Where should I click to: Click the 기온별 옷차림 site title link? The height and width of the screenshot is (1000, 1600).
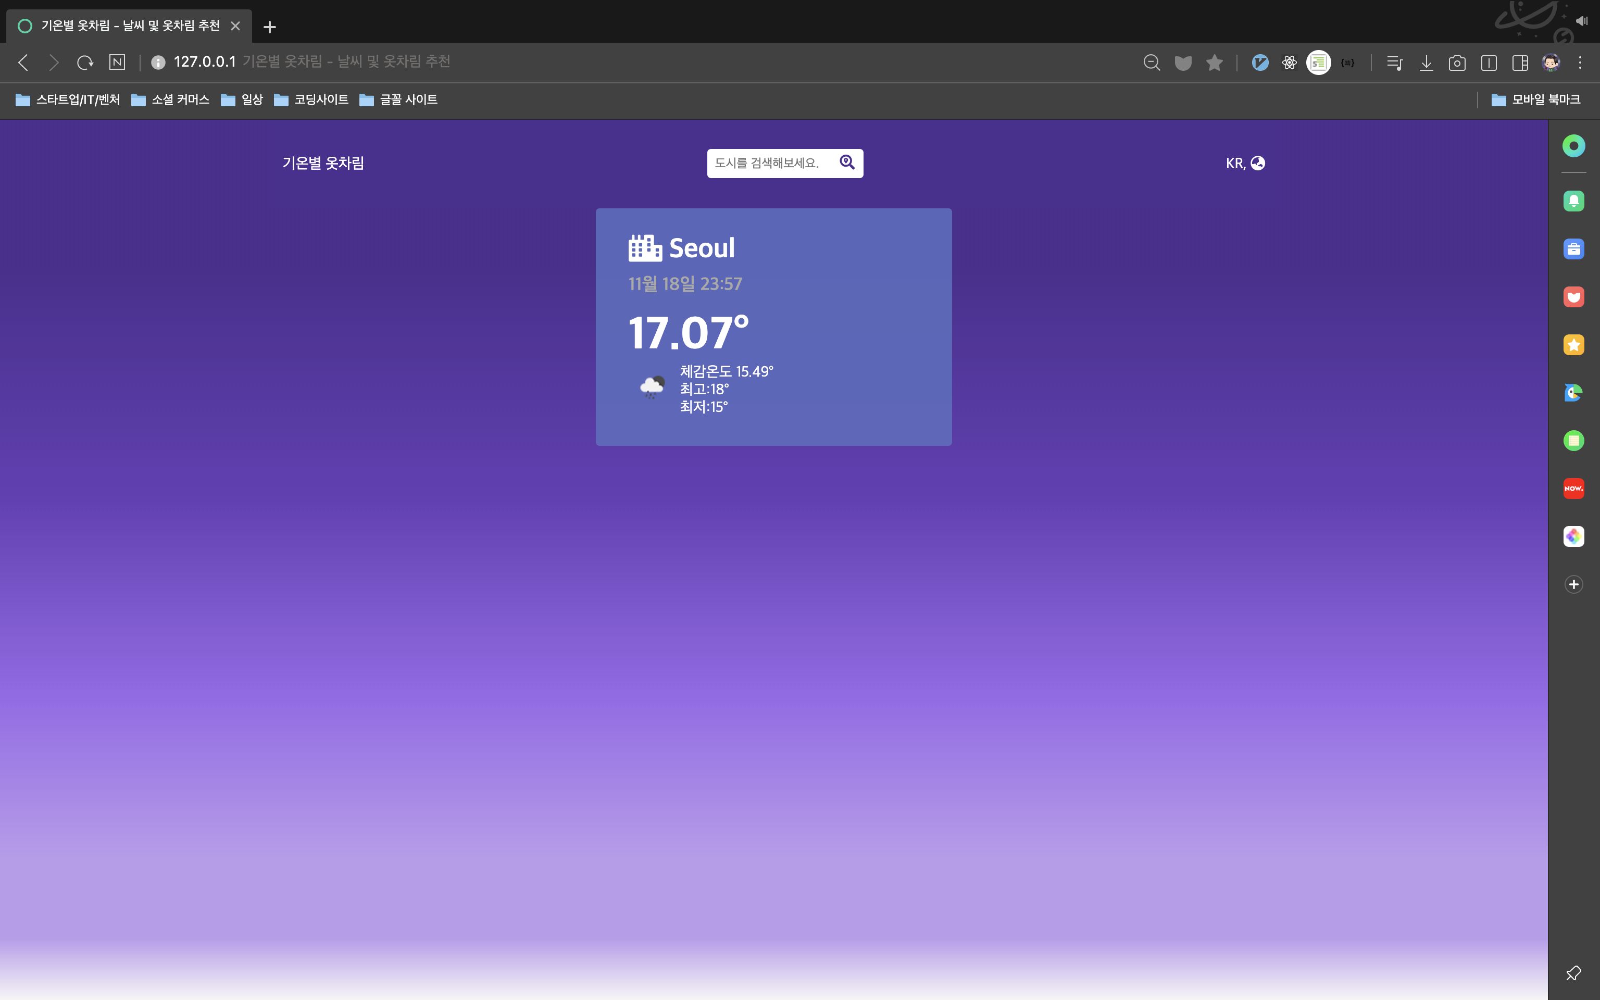(323, 162)
